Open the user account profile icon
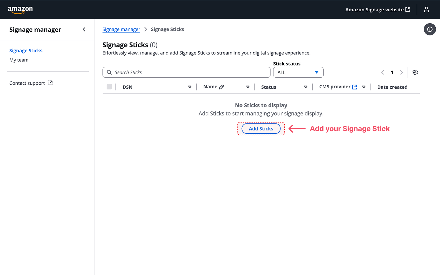The image size is (440, 275). tap(426, 10)
